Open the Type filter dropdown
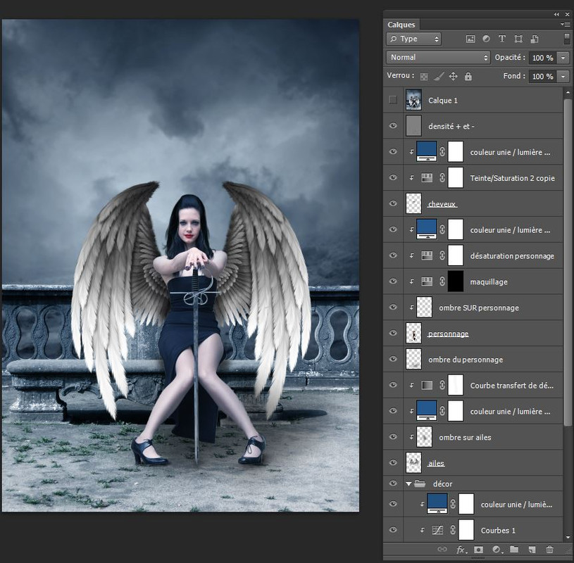574x563 pixels. tap(413, 39)
